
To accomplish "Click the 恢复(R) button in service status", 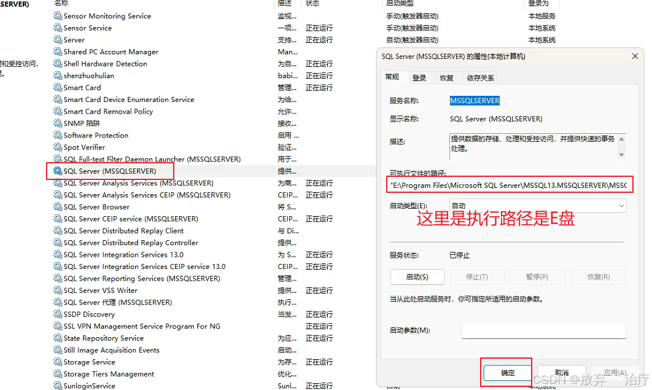I will click(x=599, y=277).
